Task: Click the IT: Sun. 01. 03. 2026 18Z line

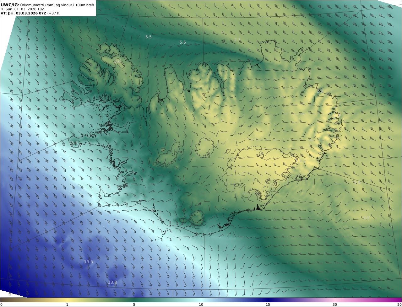Action: click(22, 9)
